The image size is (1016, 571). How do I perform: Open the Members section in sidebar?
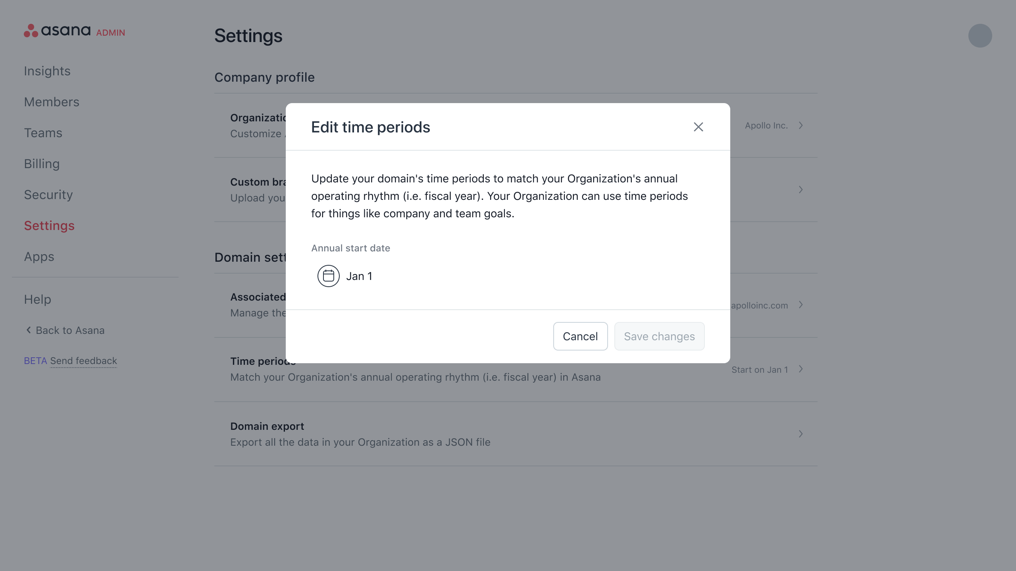point(52,102)
